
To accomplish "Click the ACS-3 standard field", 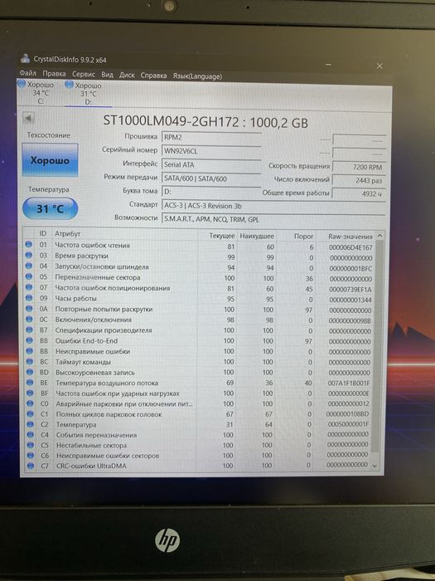I will 273,206.
